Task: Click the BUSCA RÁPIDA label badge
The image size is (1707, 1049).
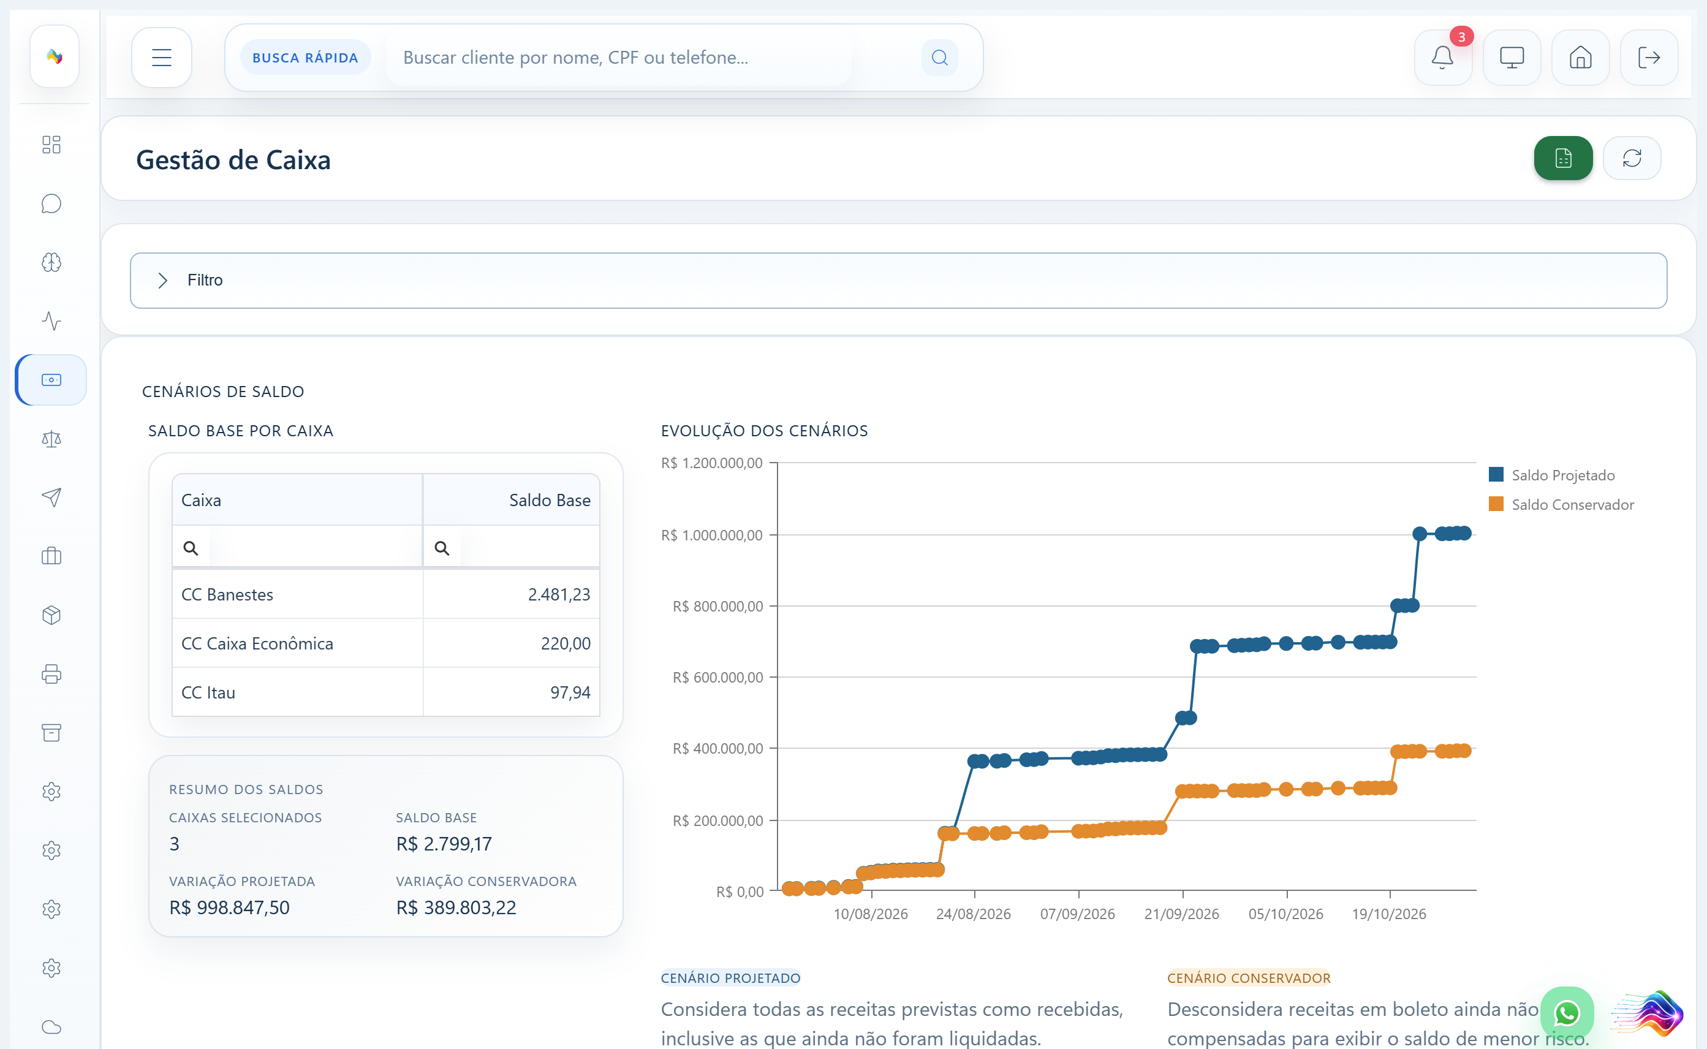Action: coord(305,58)
